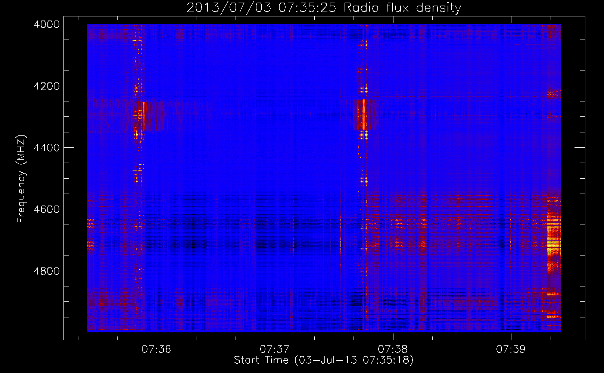
Task: Select the 'Frequency (MHZ)' y-axis label
Action: tap(21, 179)
